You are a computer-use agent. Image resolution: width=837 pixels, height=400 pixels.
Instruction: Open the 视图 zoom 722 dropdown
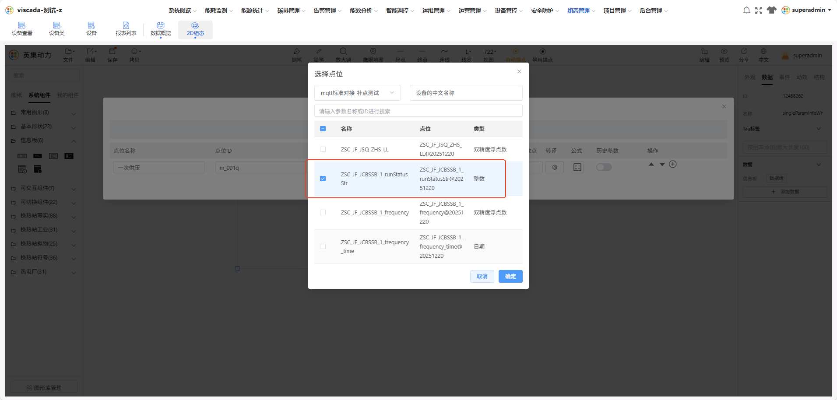point(490,55)
